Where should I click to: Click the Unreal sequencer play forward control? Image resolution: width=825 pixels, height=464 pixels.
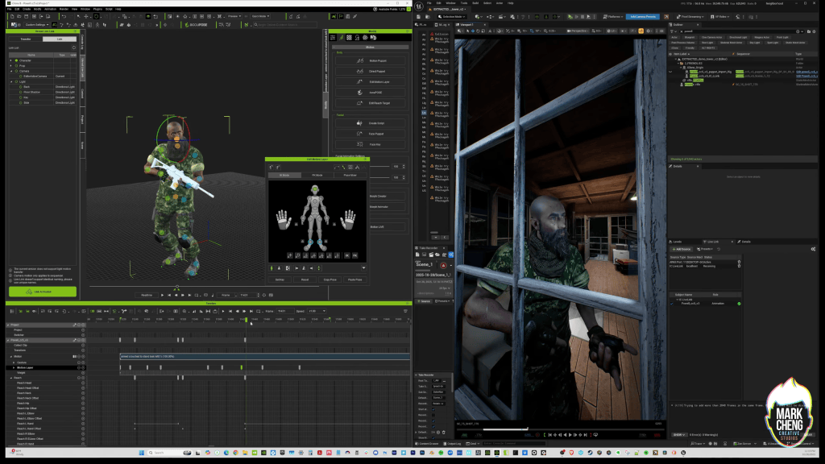pos(570,435)
